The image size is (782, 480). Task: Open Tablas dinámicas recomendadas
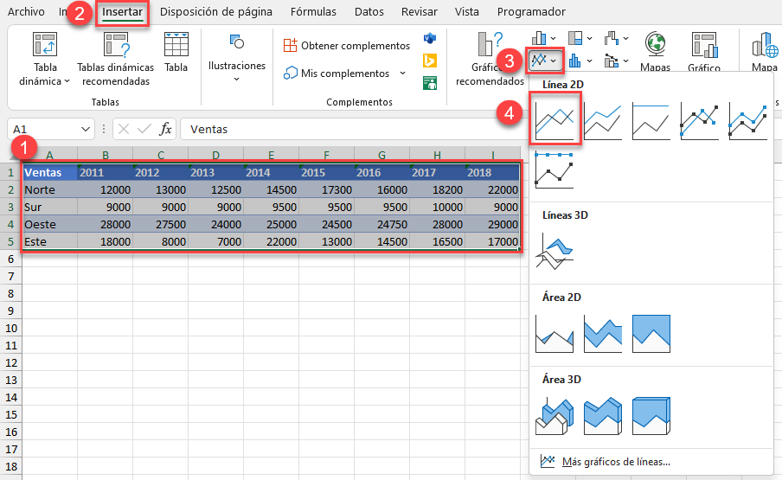click(x=116, y=58)
